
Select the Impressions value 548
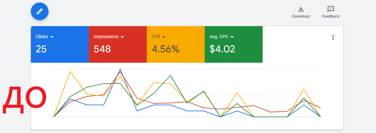102,49
